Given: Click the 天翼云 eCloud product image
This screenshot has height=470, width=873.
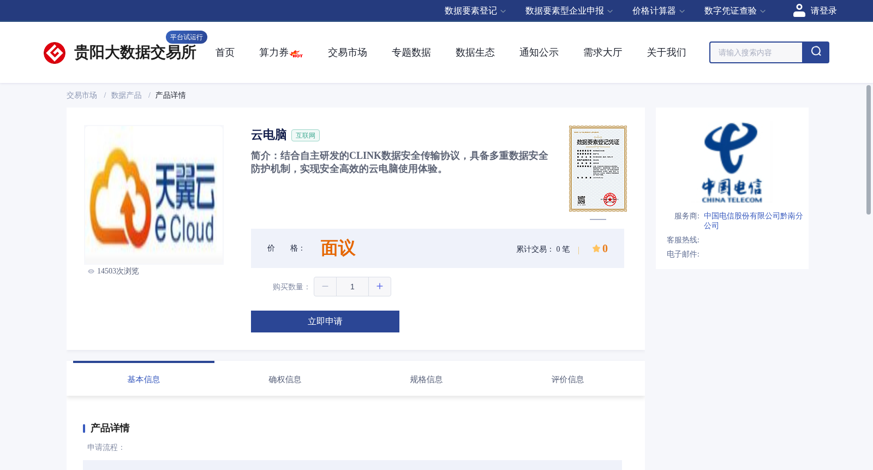Looking at the screenshot, I should click(154, 195).
